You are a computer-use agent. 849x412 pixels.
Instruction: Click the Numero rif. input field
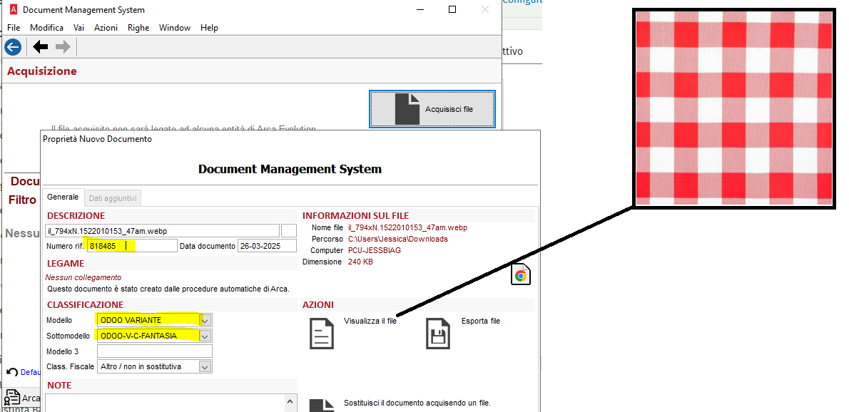(132, 246)
